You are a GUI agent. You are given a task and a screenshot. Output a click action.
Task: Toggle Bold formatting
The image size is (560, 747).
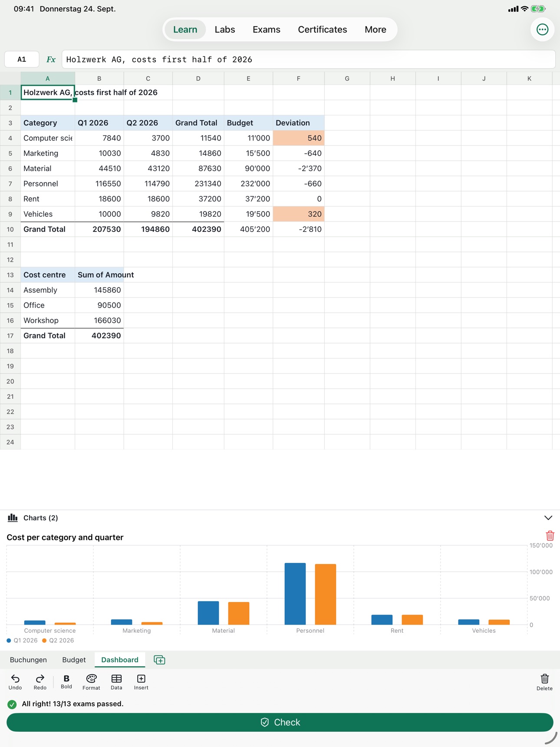(66, 681)
